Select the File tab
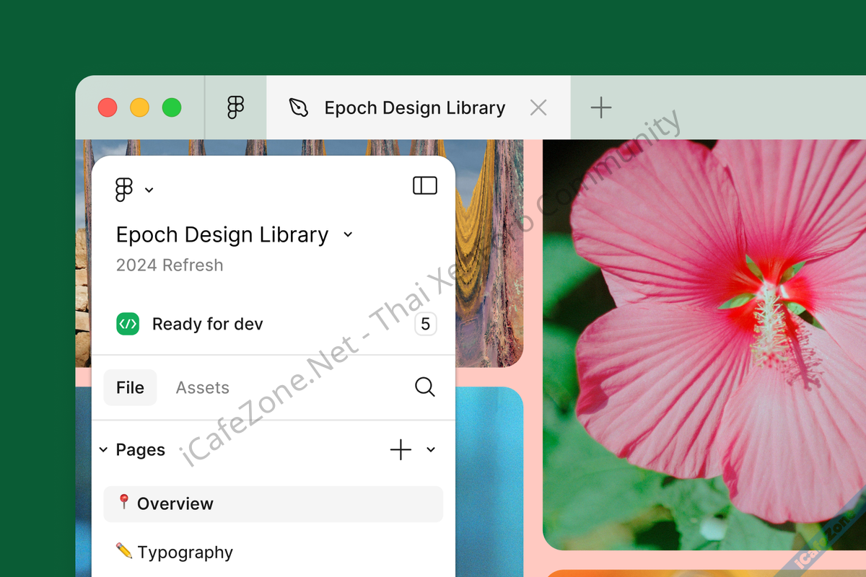866x577 pixels. pyautogui.click(x=130, y=387)
